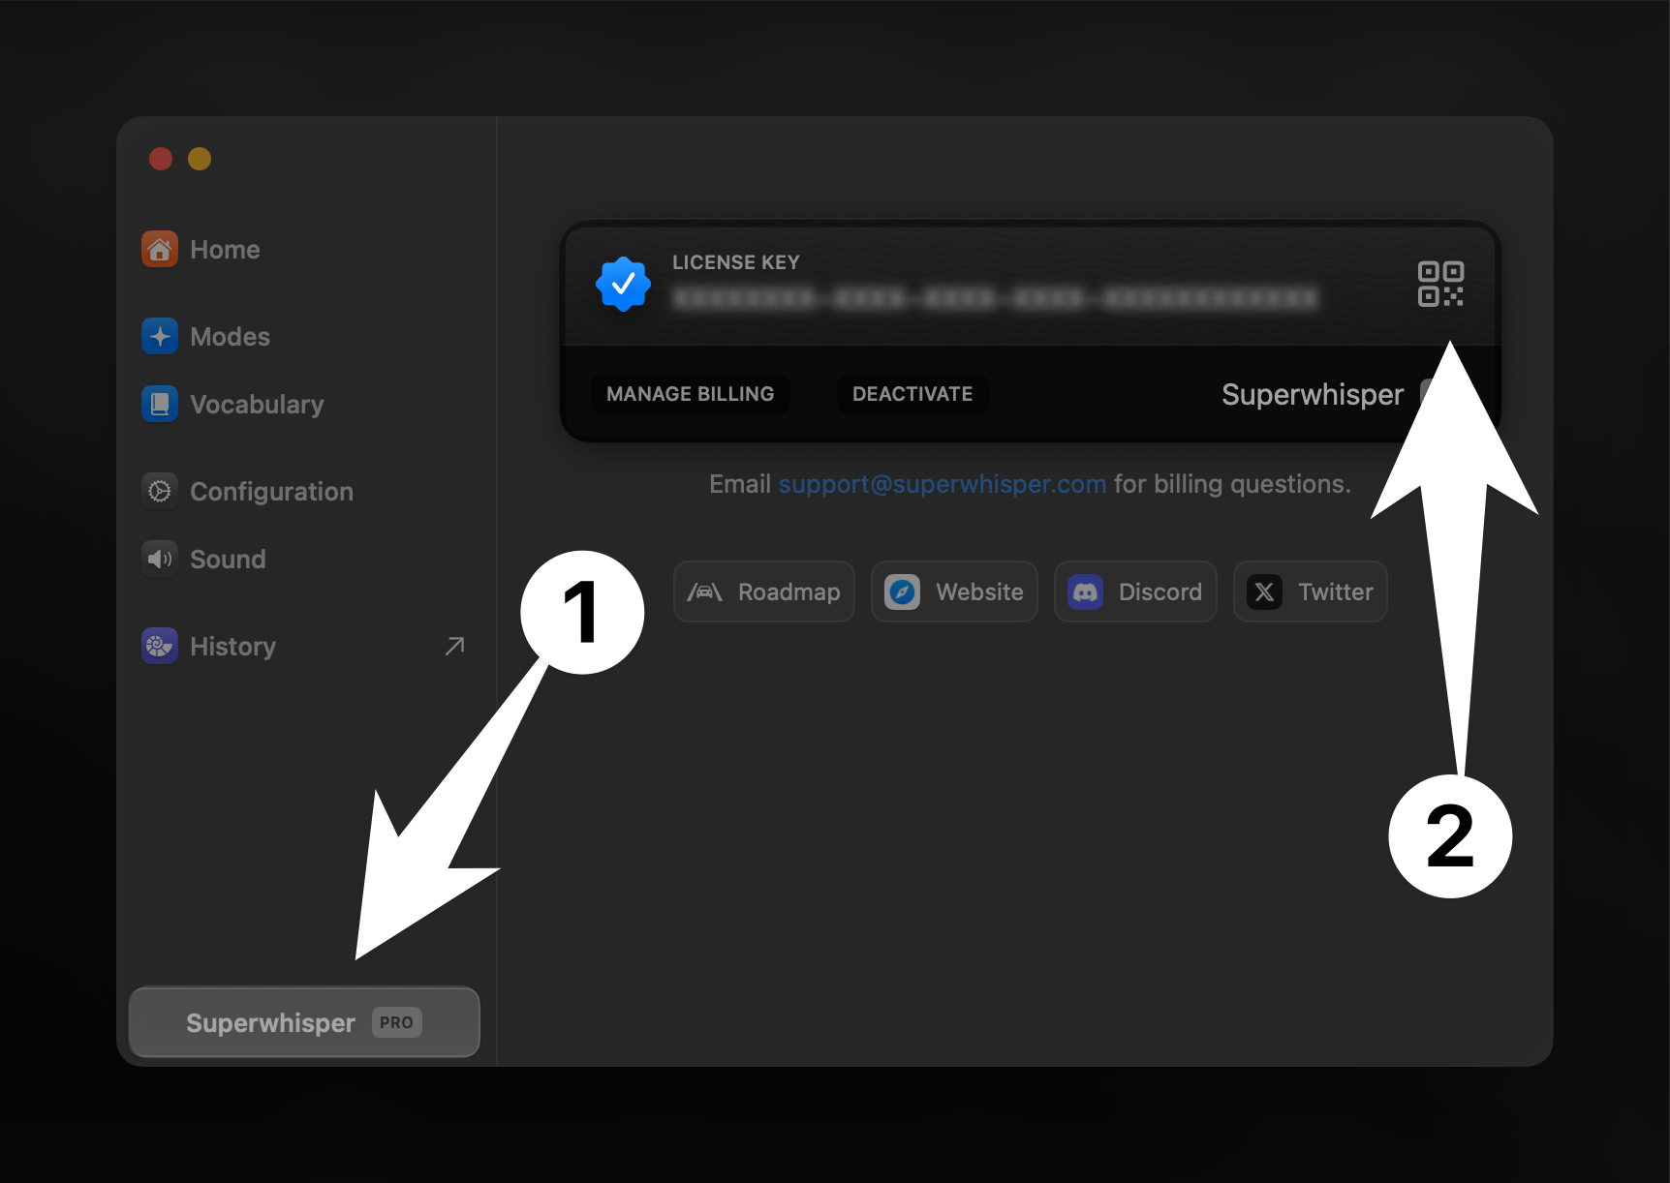1670x1183 pixels.
Task: Open support@superwhisper.com email link
Action: pos(943,484)
